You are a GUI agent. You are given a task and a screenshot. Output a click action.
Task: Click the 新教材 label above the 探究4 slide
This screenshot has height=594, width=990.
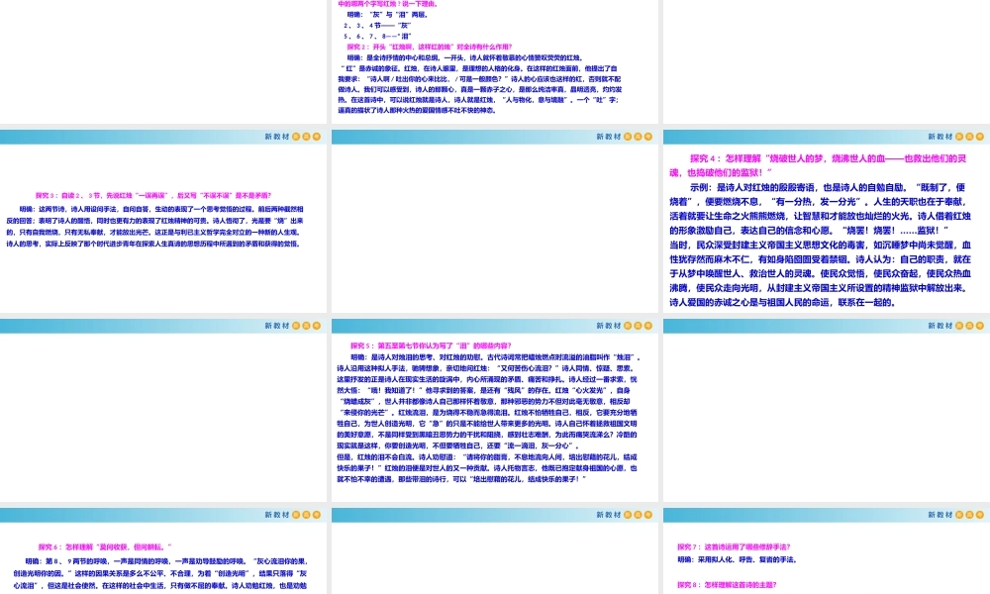[939, 136]
